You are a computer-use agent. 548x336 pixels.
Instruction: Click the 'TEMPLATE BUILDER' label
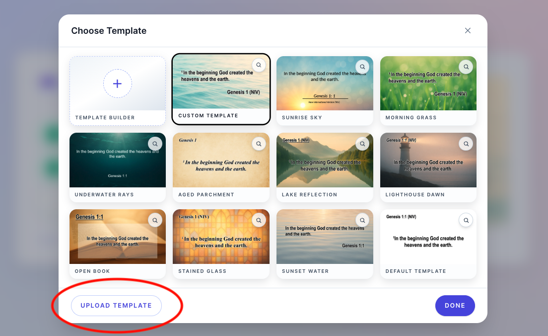105,118
